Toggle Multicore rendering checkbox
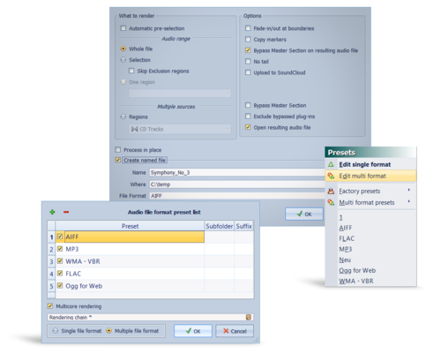The image size is (441, 361). (x=50, y=306)
